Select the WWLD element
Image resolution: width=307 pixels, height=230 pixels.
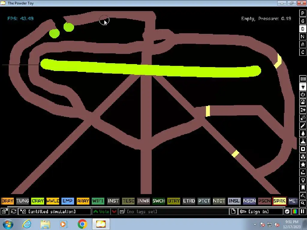click(x=53, y=201)
